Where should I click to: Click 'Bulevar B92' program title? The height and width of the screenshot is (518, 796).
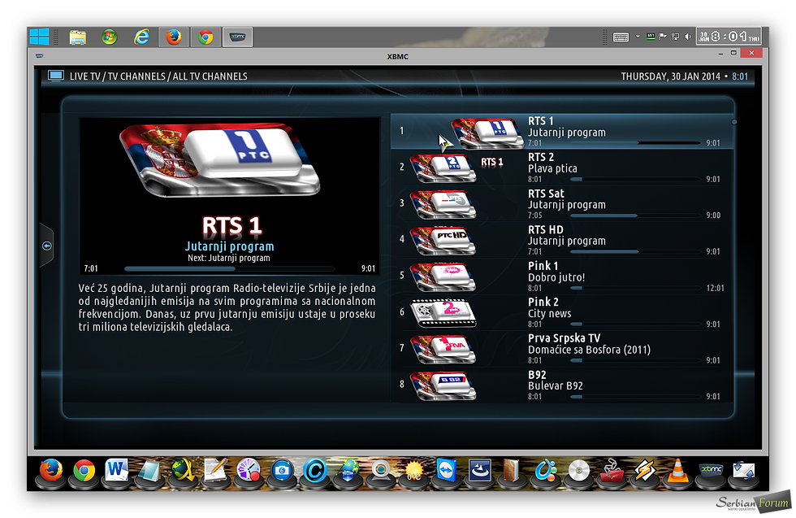coord(556,385)
